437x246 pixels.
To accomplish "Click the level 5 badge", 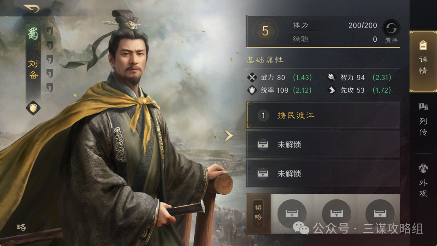I will (265, 31).
